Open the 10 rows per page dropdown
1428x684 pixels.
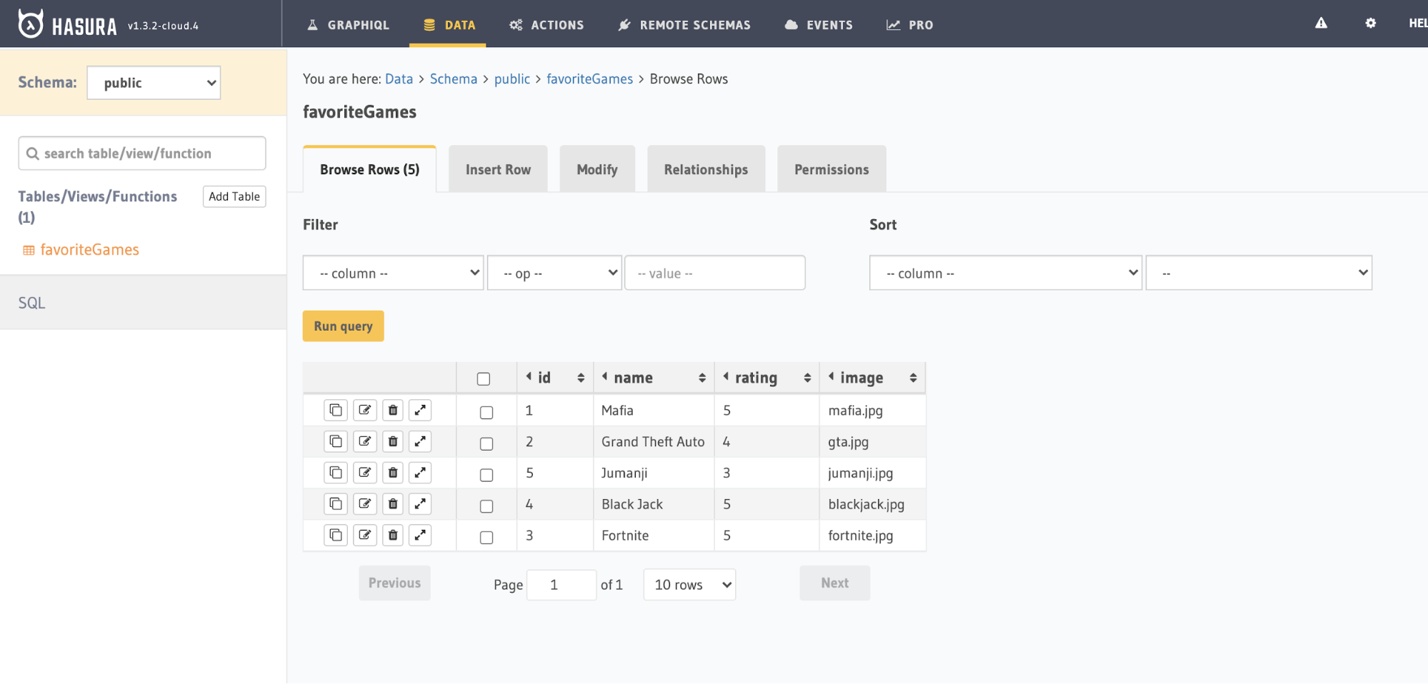pyautogui.click(x=688, y=584)
